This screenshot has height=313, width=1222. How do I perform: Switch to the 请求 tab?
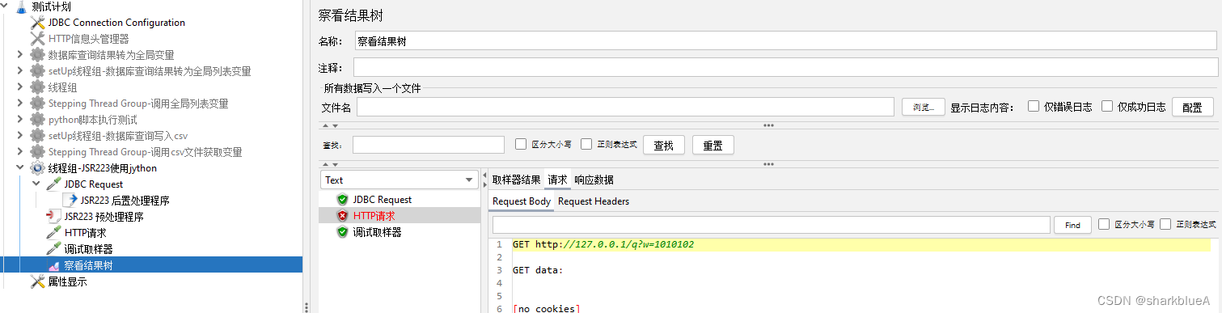[558, 180]
